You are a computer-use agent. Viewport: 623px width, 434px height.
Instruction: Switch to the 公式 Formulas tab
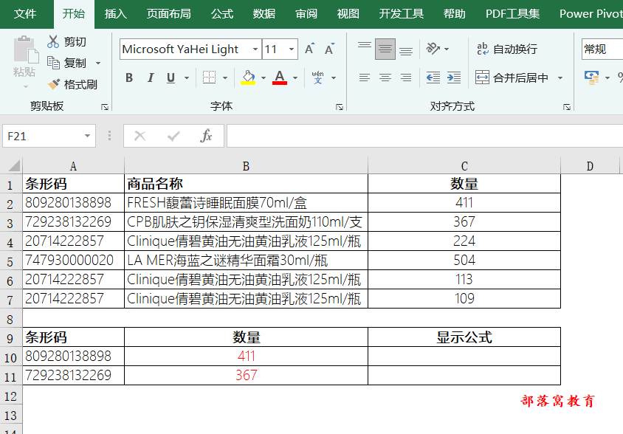tap(222, 14)
